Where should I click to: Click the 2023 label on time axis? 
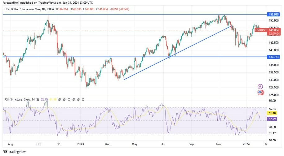coord(80,144)
